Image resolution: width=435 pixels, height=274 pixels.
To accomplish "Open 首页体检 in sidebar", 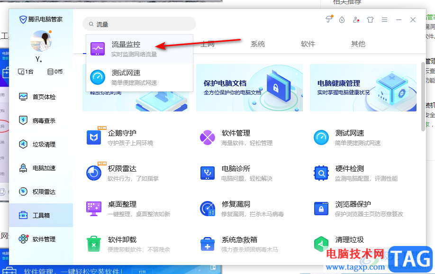I will pyautogui.click(x=41, y=97).
